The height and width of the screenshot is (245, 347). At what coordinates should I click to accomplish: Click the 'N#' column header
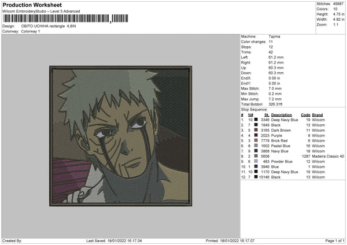click(250, 115)
